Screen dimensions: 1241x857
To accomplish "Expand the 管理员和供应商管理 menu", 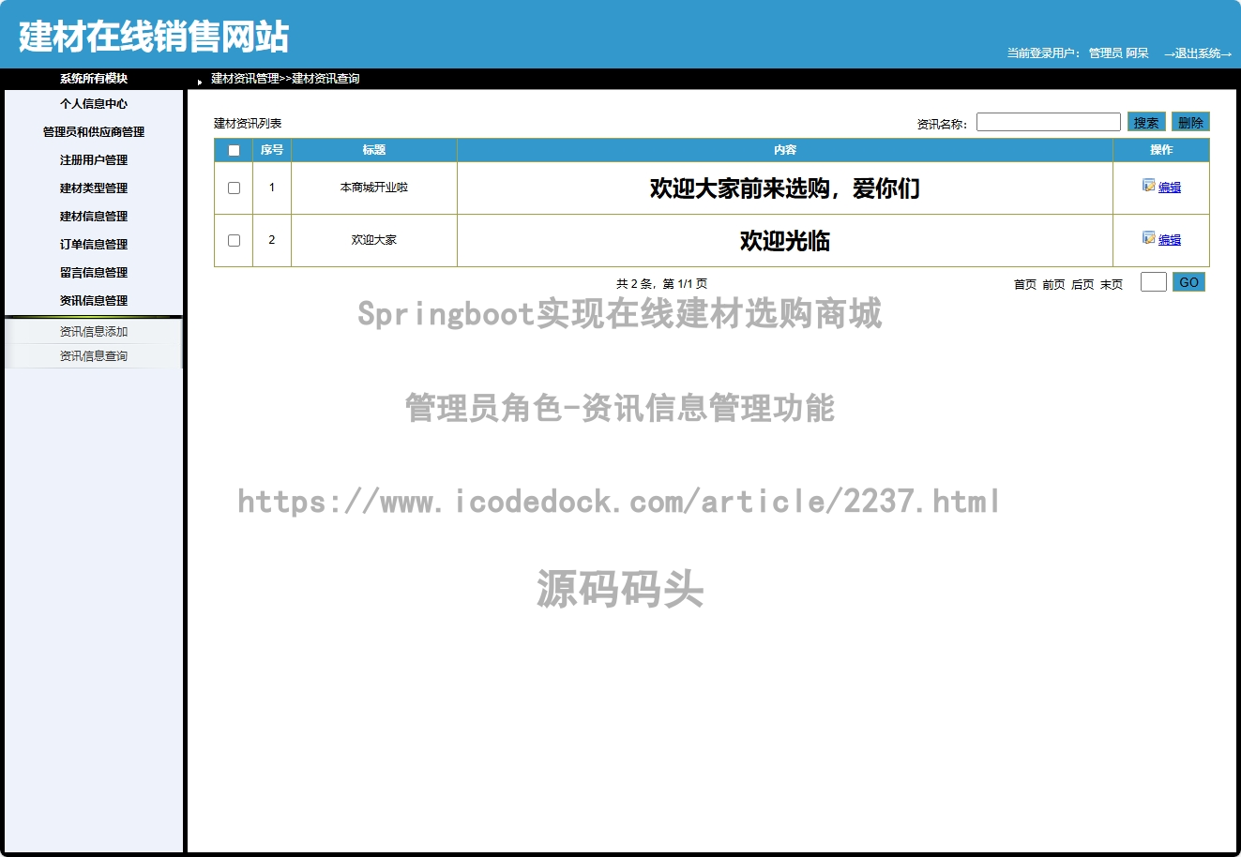I will pyautogui.click(x=94, y=132).
